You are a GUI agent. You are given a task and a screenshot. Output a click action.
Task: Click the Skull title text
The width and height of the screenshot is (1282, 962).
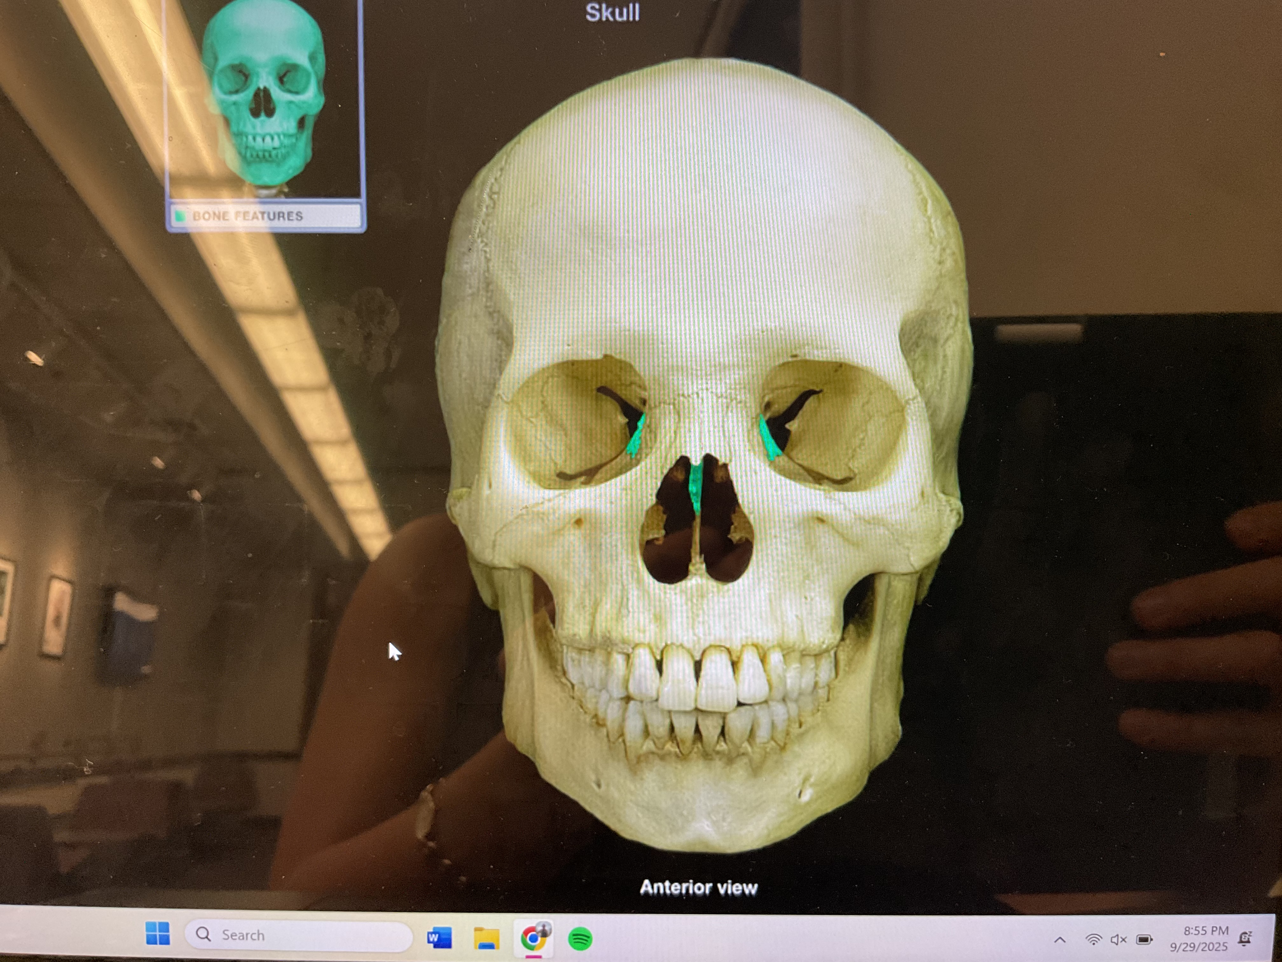click(612, 13)
